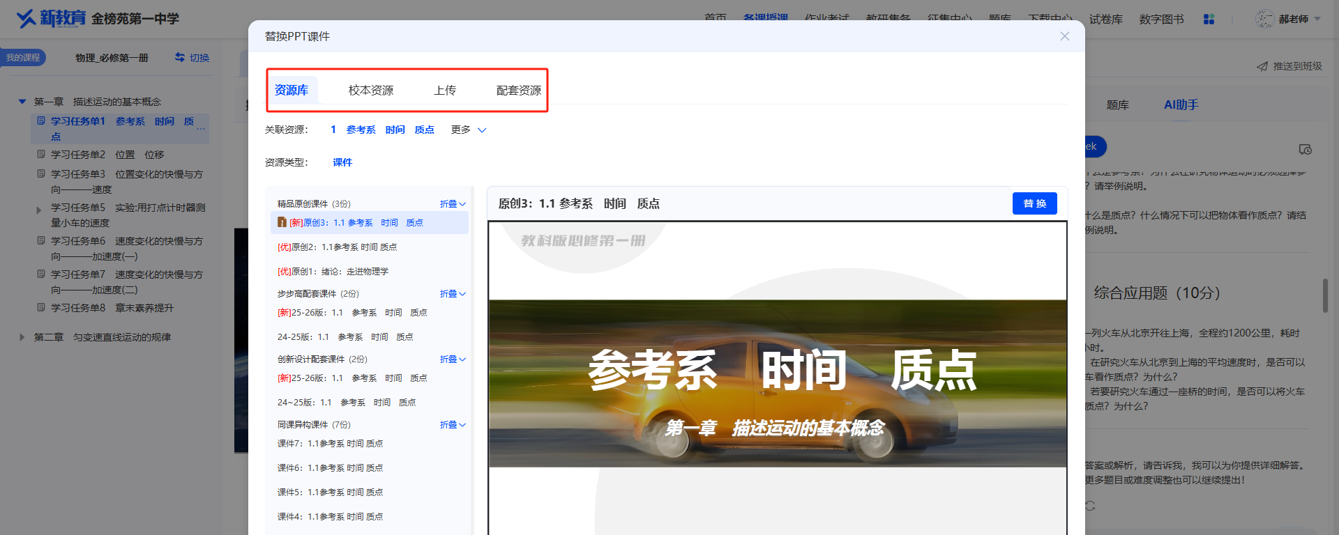
Task: Open 学习任务单6 加速度(一)
Action: pyautogui.click(x=127, y=249)
